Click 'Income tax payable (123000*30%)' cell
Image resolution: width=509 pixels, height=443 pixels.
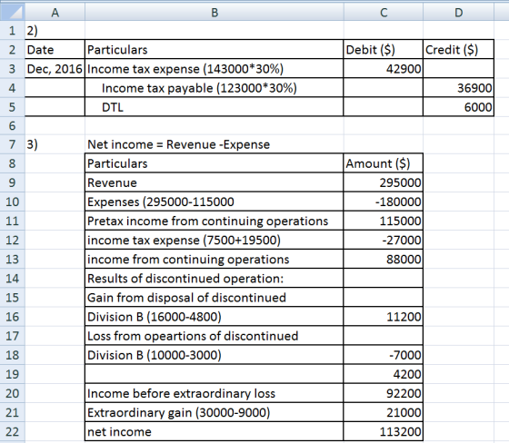[x=215, y=88]
